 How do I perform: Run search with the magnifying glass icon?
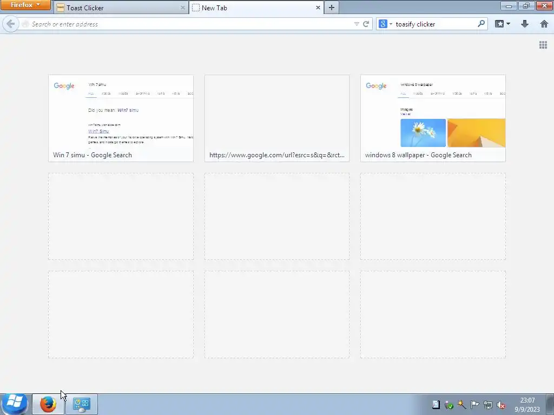pyautogui.click(x=481, y=24)
